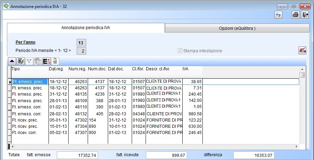
Task: Click the IVA cell with value 240.45
Action: [192, 94]
